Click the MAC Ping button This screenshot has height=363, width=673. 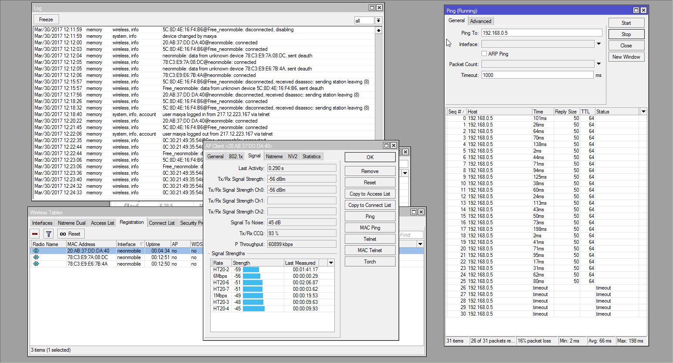[x=370, y=228]
